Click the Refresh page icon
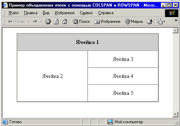 [x=56, y=21]
